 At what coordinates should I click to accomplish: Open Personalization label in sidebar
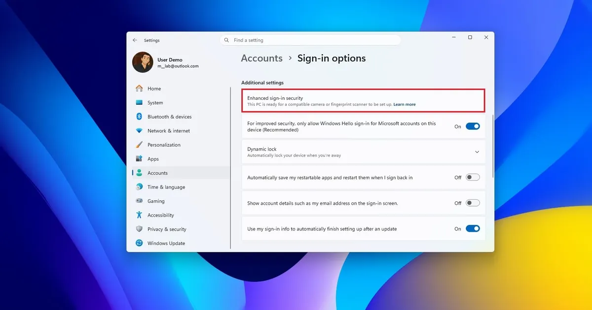[164, 145]
